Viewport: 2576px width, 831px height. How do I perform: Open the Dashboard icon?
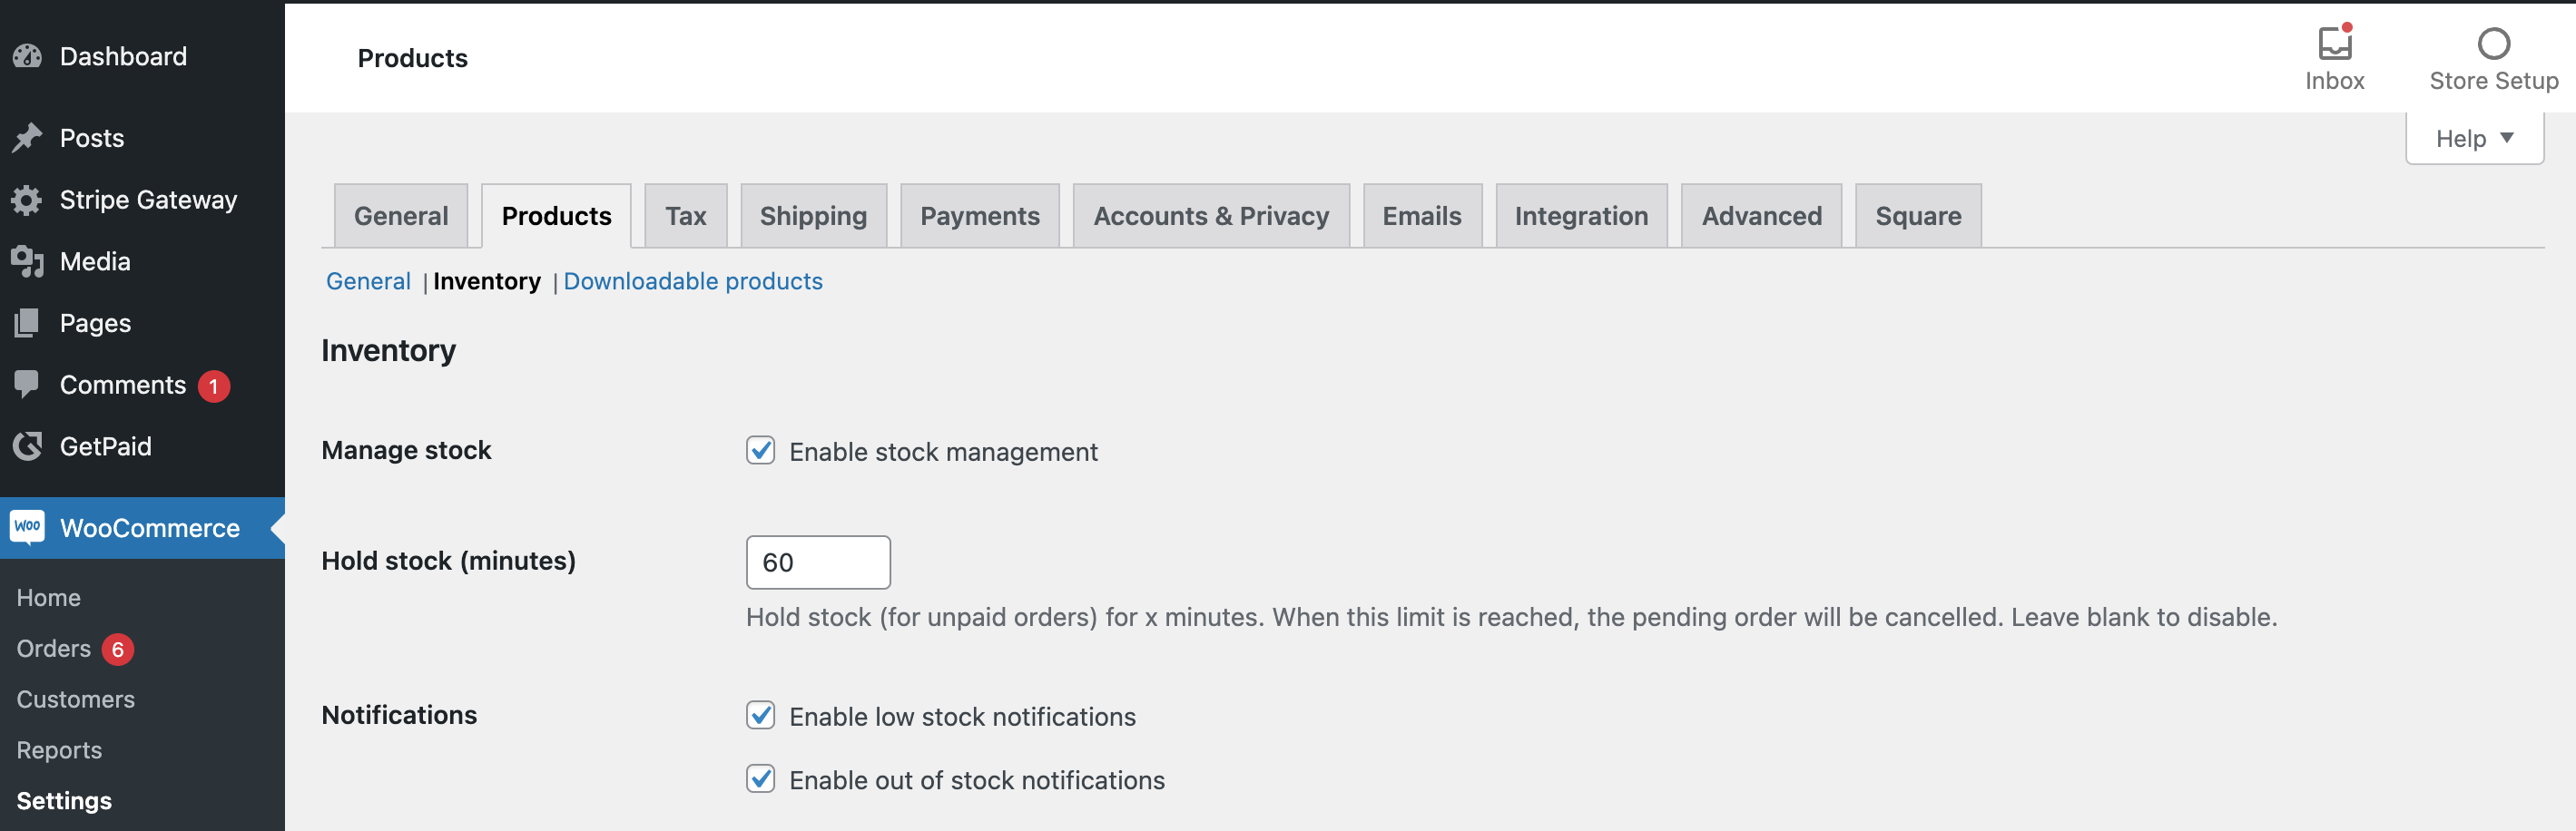point(27,56)
